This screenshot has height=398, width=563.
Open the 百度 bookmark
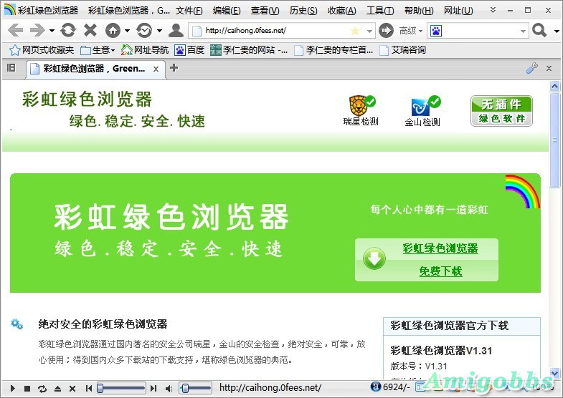190,50
